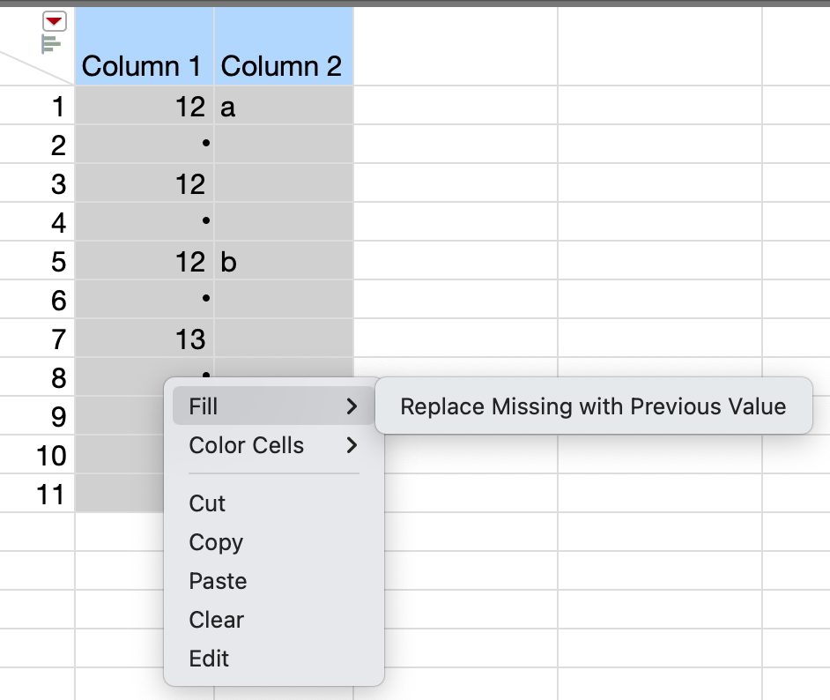The image size is (830, 700).
Task: Click cell containing letter a
Action: coord(284,107)
